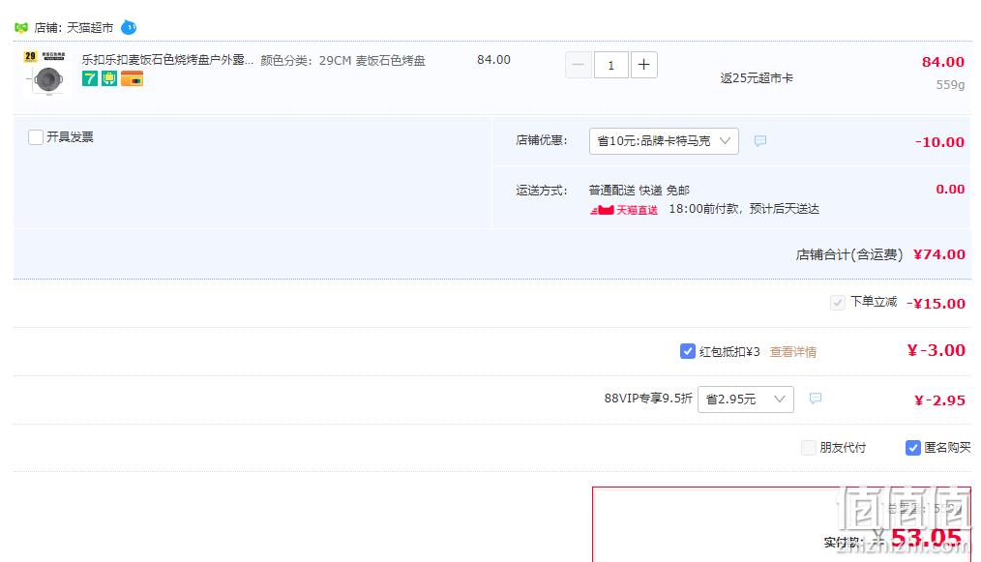
Task: Click the quantity input field showing 1
Action: 610,65
